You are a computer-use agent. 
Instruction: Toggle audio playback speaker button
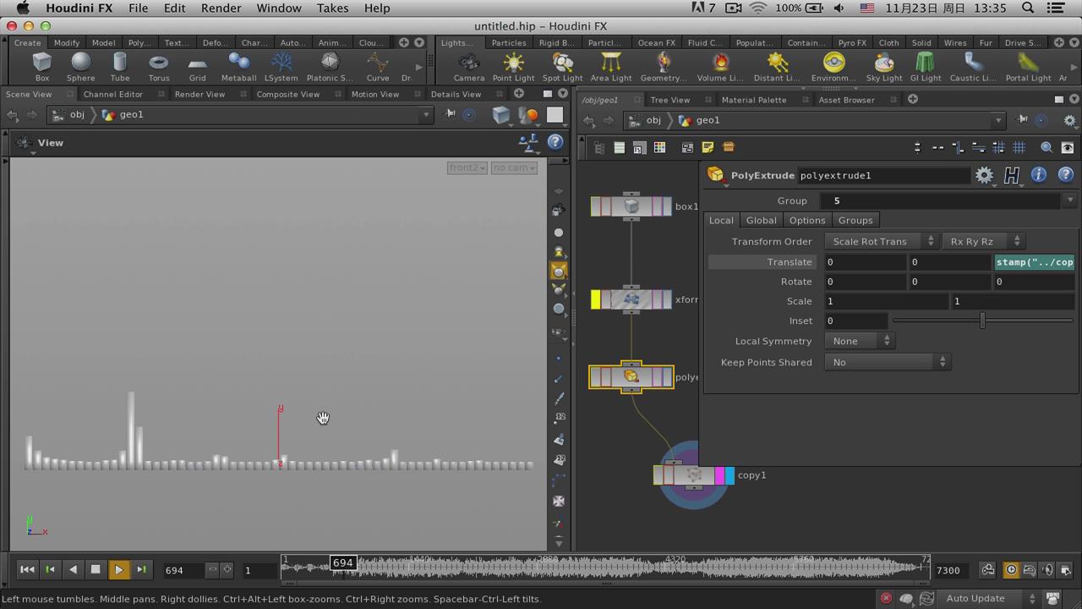pyautogui.click(x=1047, y=570)
